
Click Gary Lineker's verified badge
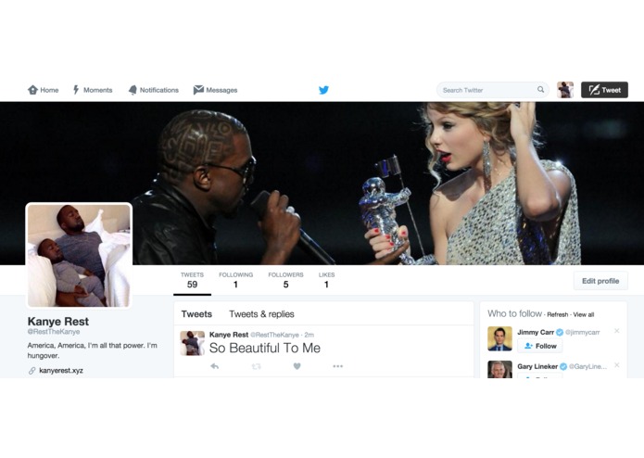coord(563,366)
